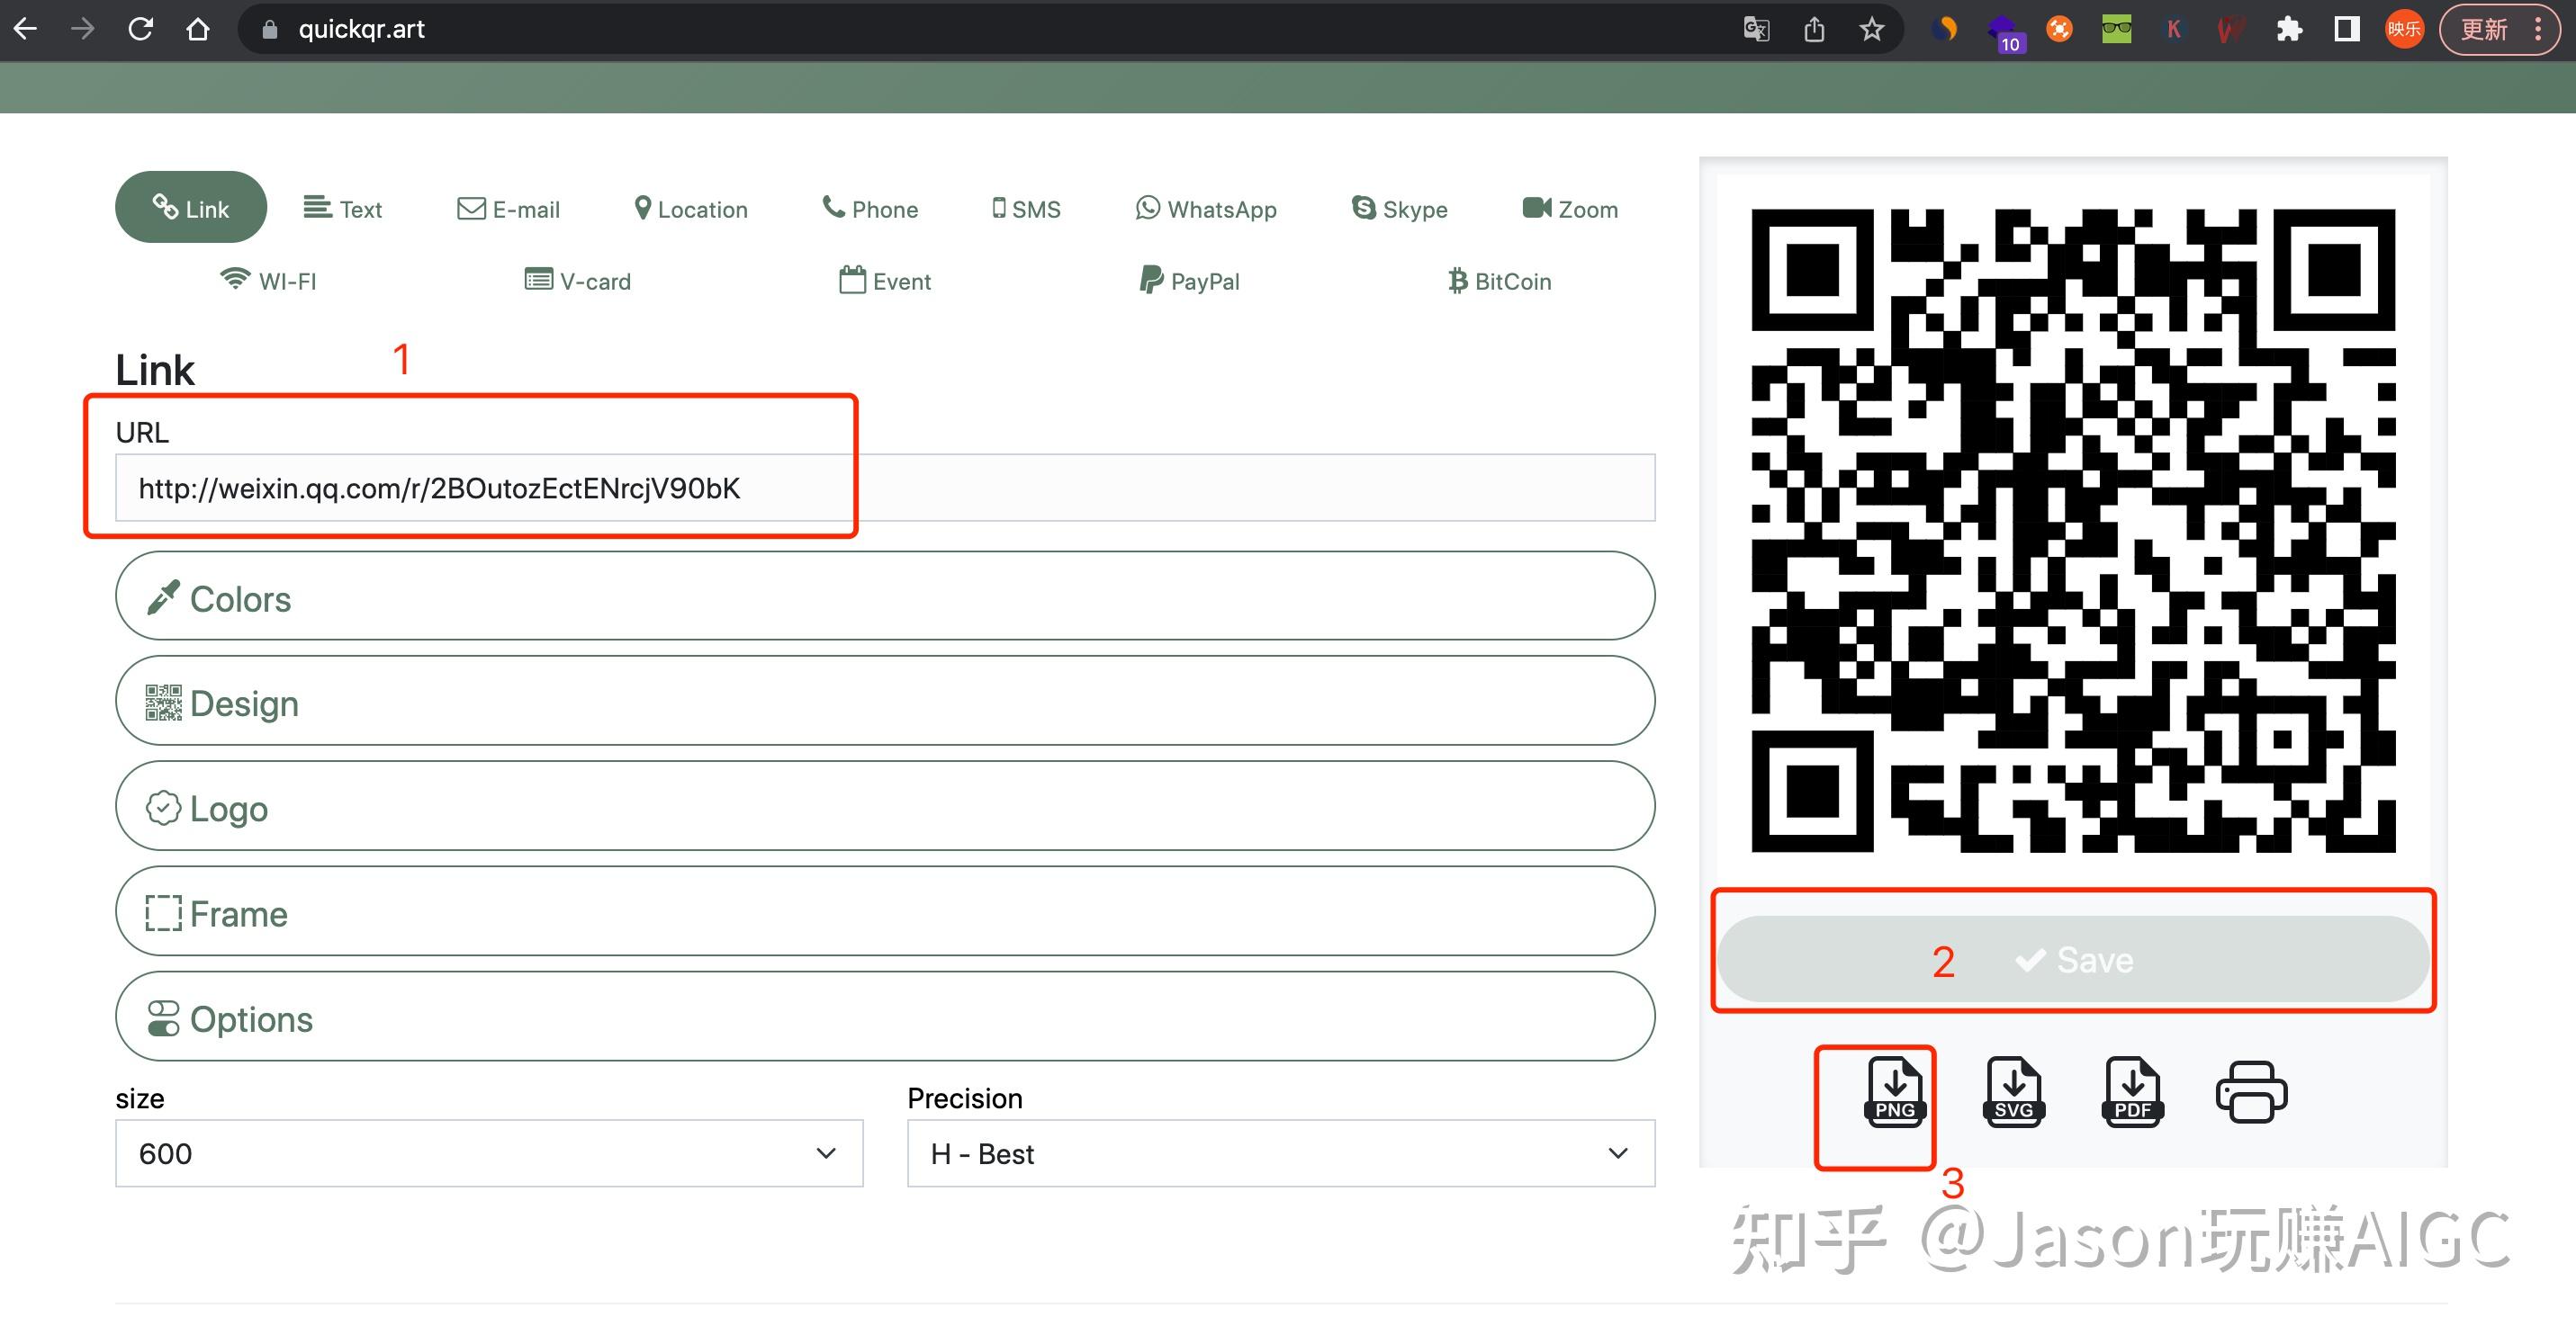Open the browser share menu

1814,29
